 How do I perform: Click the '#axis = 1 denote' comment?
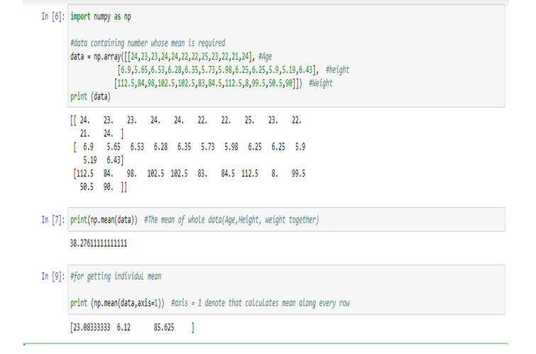tap(260, 303)
